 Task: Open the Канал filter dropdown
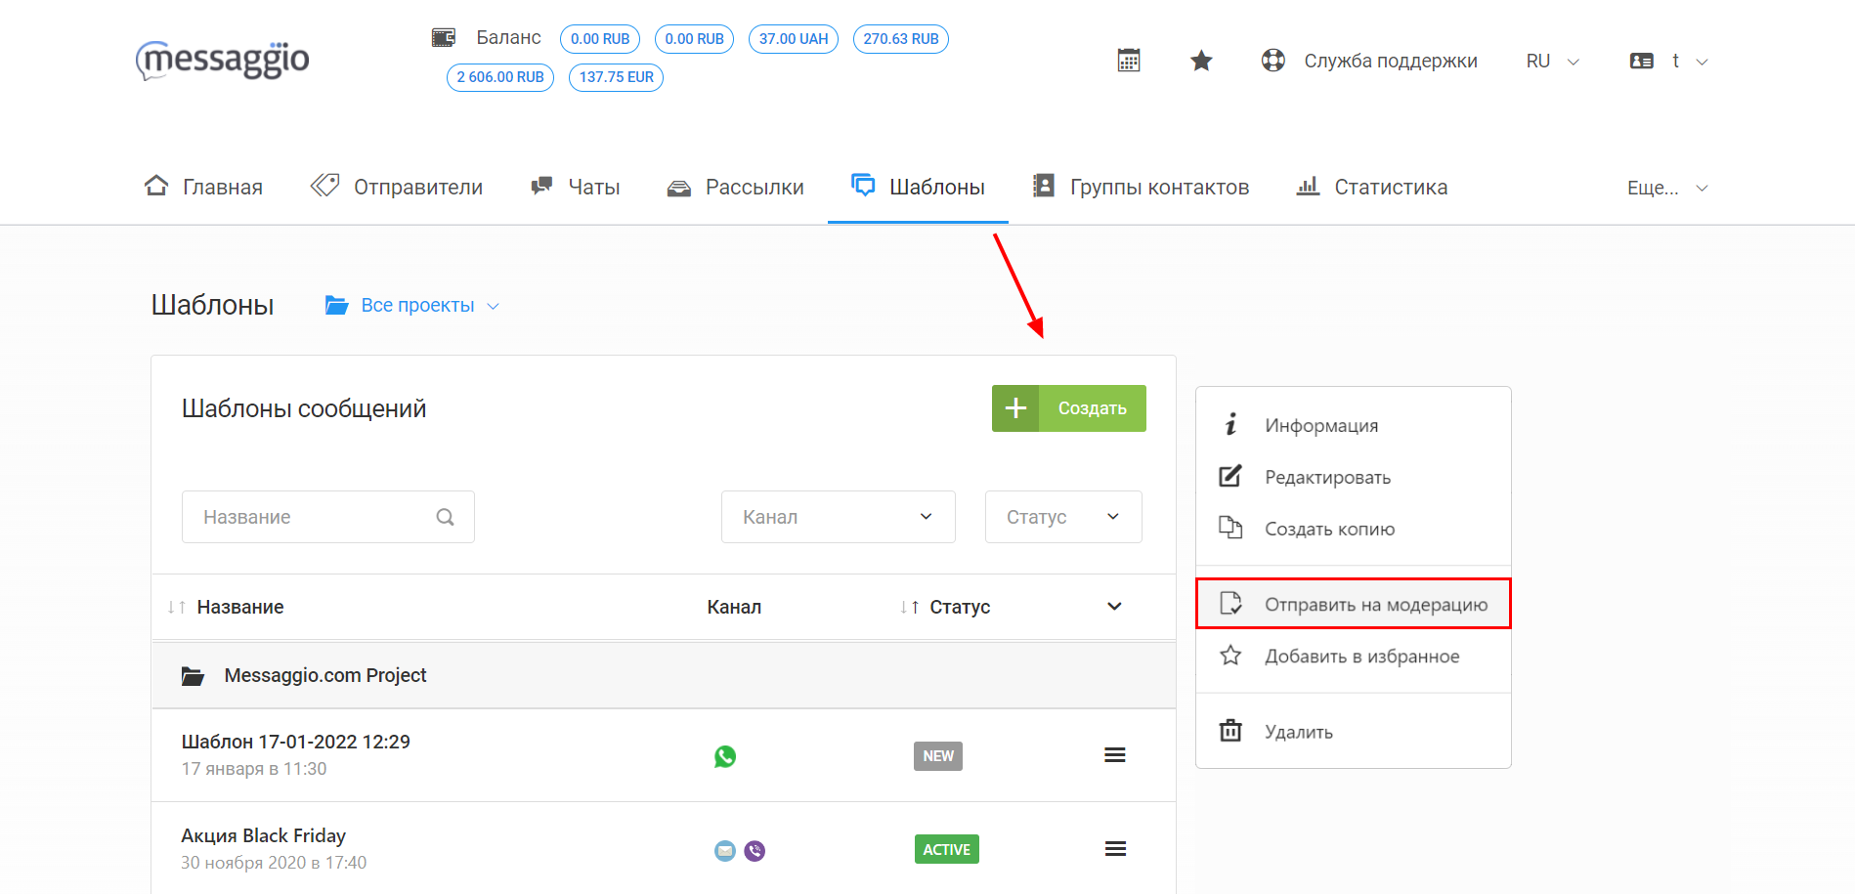[839, 517]
